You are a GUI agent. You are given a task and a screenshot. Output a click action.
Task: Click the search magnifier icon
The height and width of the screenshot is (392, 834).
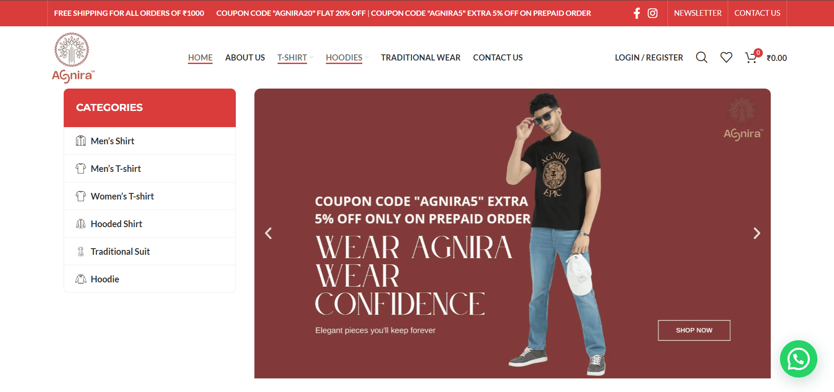click(x=701, y=57)
